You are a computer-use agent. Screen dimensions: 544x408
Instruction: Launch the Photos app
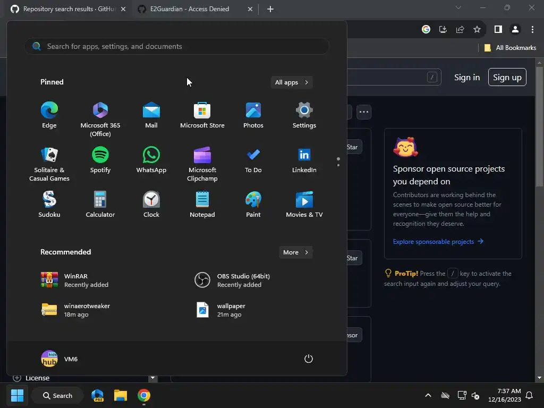tap(253, 115)
